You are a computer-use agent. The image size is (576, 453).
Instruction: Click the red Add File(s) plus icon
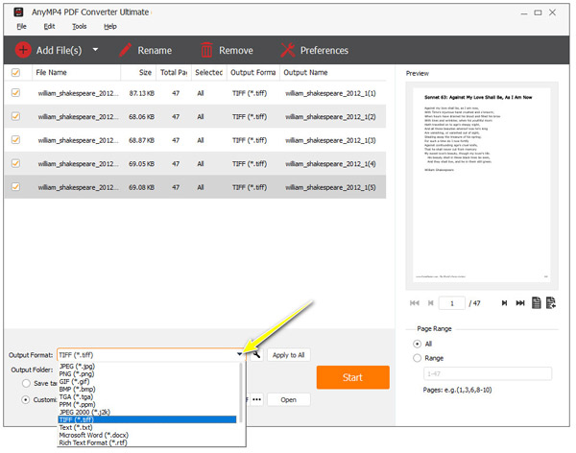coord(23,50)
